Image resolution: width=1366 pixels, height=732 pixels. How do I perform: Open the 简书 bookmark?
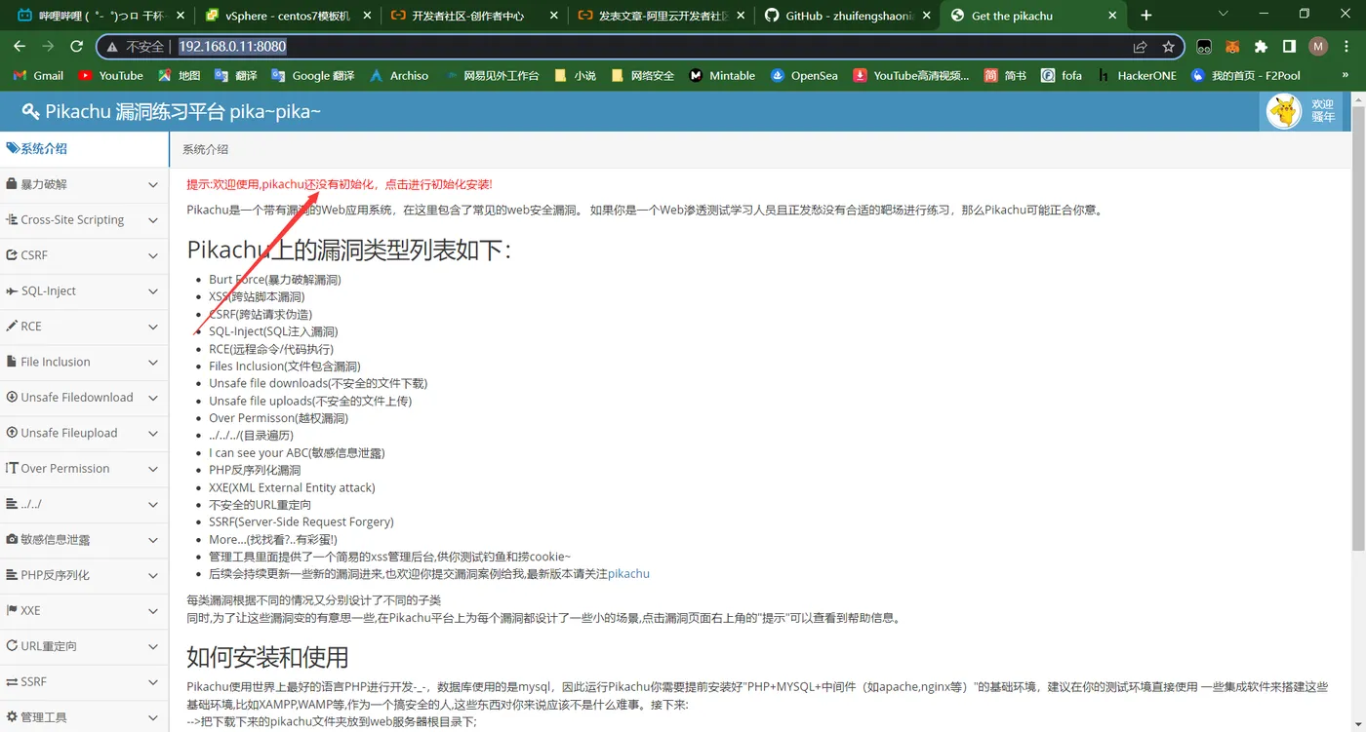[1005, 75]
